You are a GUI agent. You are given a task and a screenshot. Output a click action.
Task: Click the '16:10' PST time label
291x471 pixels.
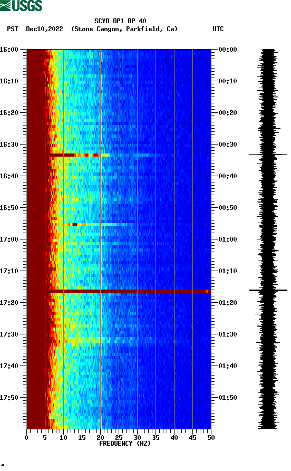tap(9, 81)
